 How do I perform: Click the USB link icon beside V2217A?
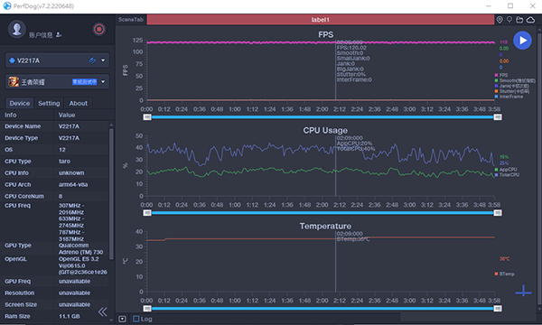coord(92,60)
